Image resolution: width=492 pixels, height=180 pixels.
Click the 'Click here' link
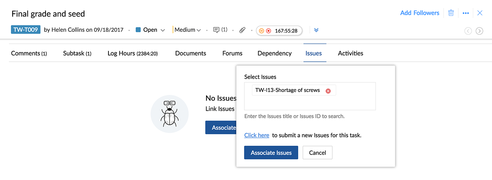[x=257, y=135]
